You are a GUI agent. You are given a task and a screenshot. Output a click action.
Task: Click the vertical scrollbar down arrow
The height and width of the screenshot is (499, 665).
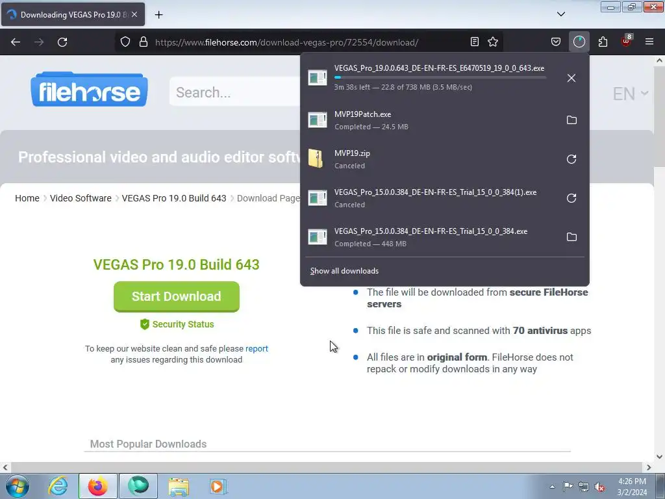tap(659, 457)
